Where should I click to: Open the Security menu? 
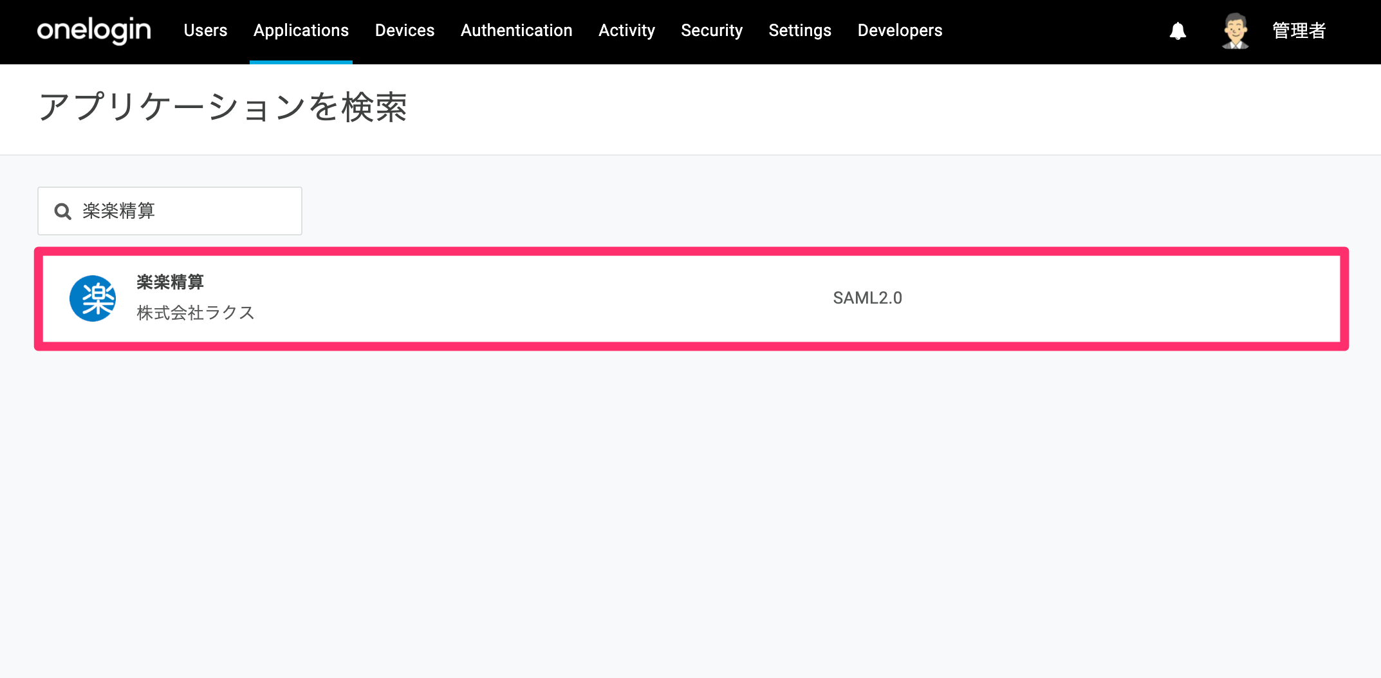click(x=712, y=30)
